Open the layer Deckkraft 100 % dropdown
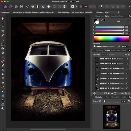Viewport: 131px width, 131px height. 105,54
